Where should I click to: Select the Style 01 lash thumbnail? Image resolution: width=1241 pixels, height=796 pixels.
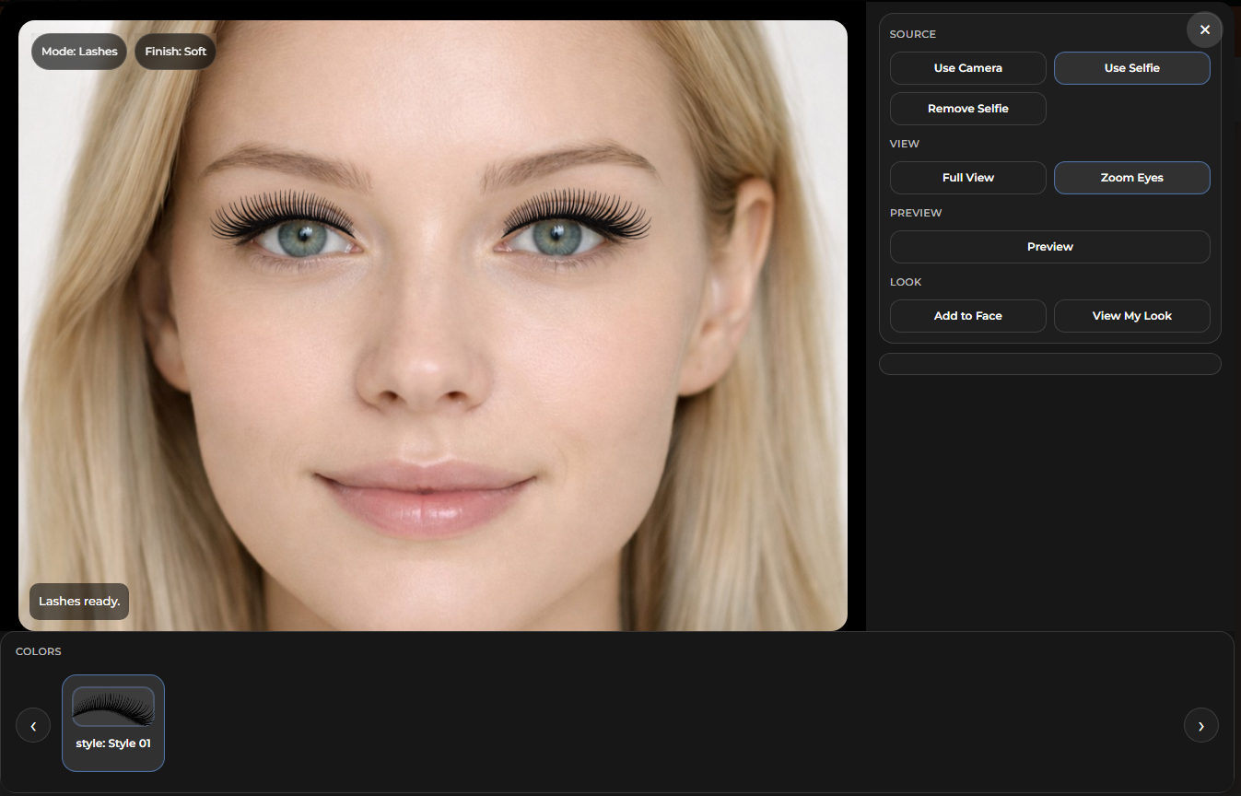tap(113, 723)
